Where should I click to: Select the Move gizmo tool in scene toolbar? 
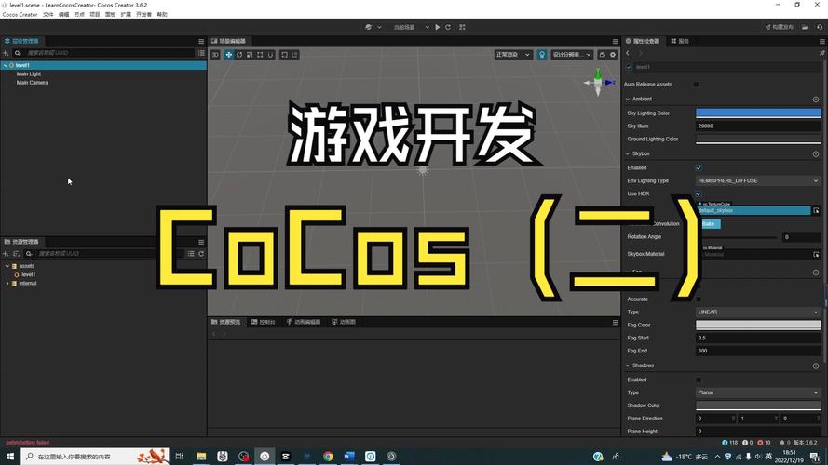tap(227, 55)
